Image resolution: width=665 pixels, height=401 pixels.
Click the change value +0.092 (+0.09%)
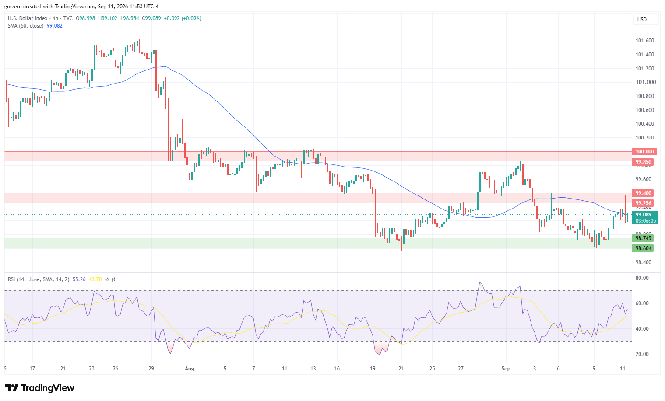(x=183, y=18)
